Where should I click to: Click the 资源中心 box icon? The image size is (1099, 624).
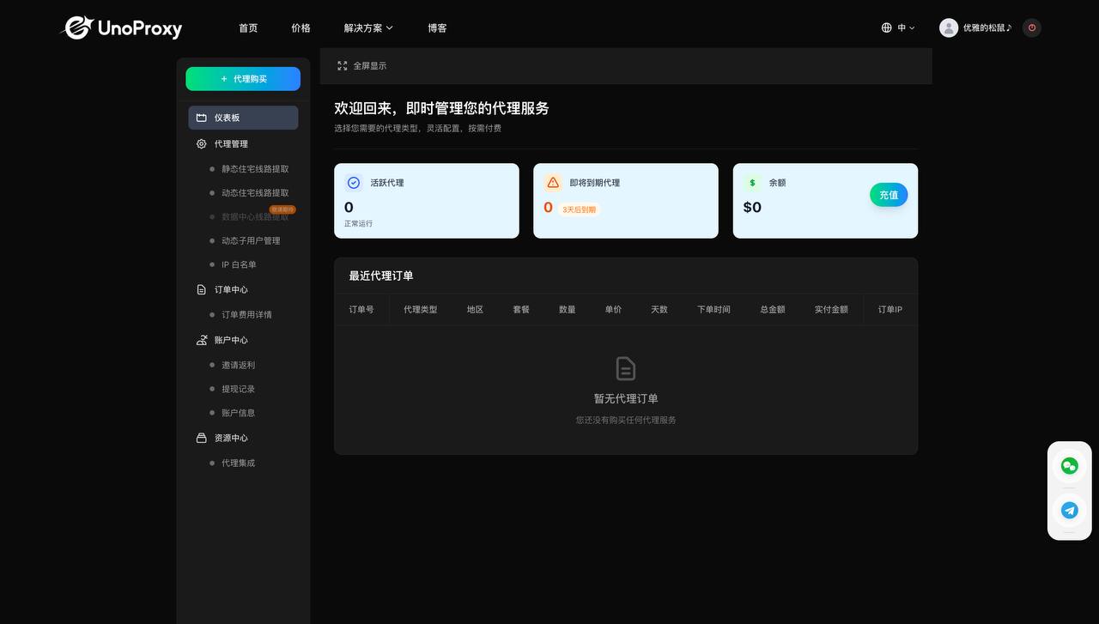(x=202, y=438)
